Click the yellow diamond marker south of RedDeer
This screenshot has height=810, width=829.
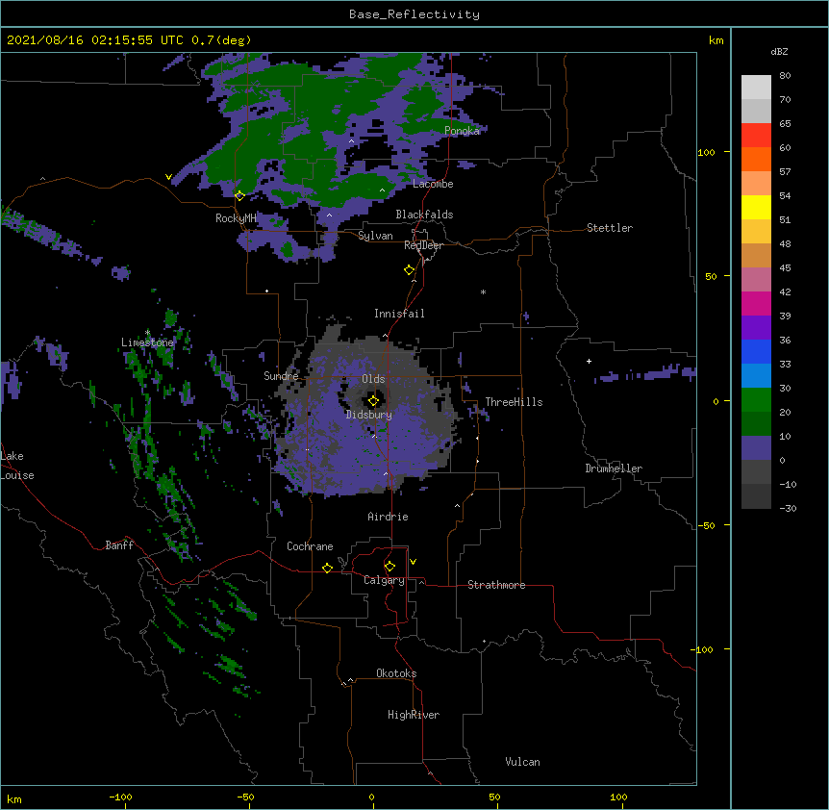click(x=409, y=270)
